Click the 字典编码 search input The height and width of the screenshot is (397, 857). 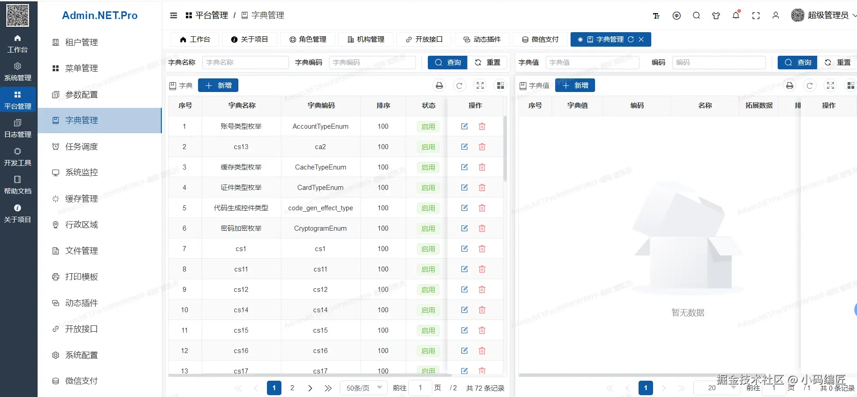[x=373, y=63]
